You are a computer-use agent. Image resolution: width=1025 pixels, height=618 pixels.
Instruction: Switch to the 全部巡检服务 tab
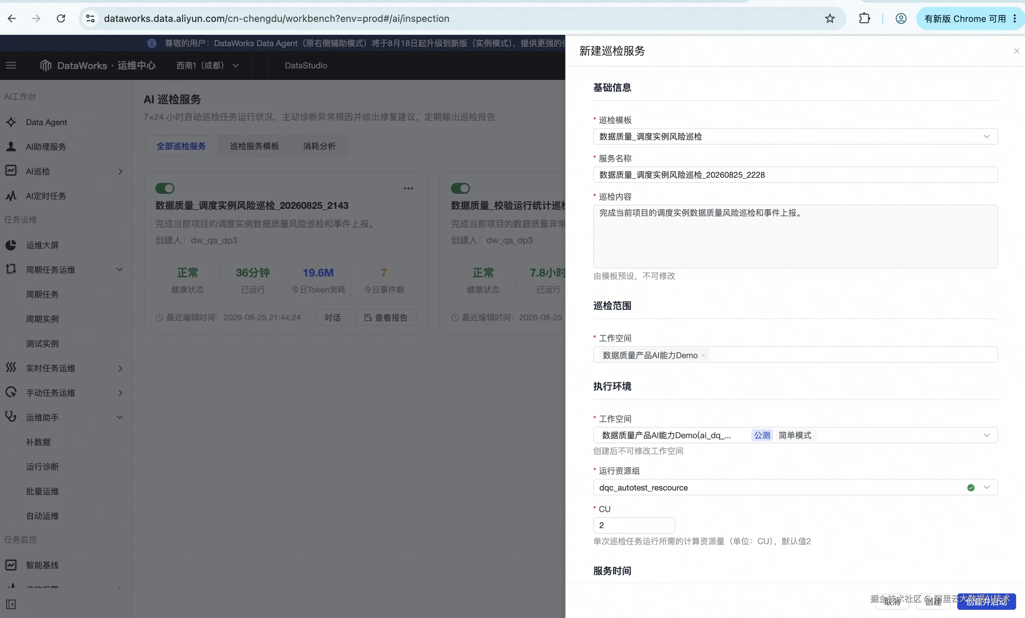pyautogui.click(x=181, y=146)
